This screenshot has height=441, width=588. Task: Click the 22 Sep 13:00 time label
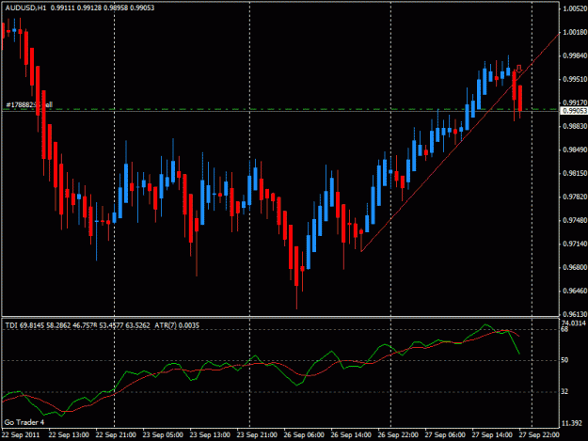point(69,435)
